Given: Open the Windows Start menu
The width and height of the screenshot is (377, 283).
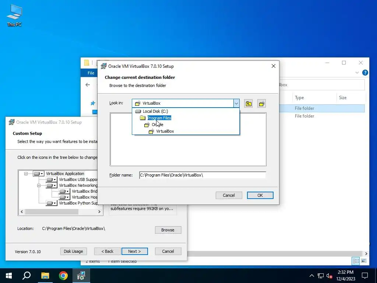Looking at the screenshot, I should coord(9,276).
